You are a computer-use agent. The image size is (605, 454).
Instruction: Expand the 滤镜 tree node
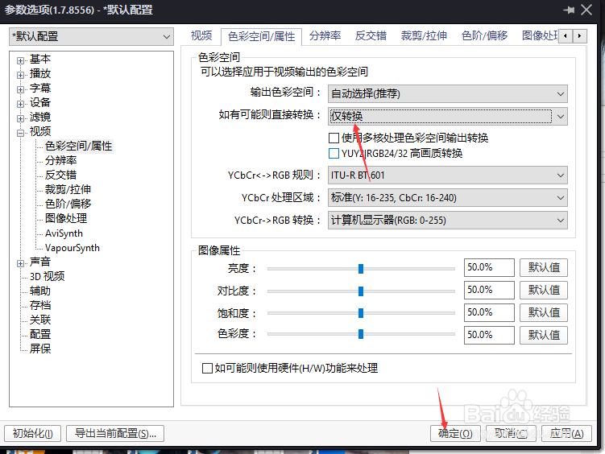(20, 118)
